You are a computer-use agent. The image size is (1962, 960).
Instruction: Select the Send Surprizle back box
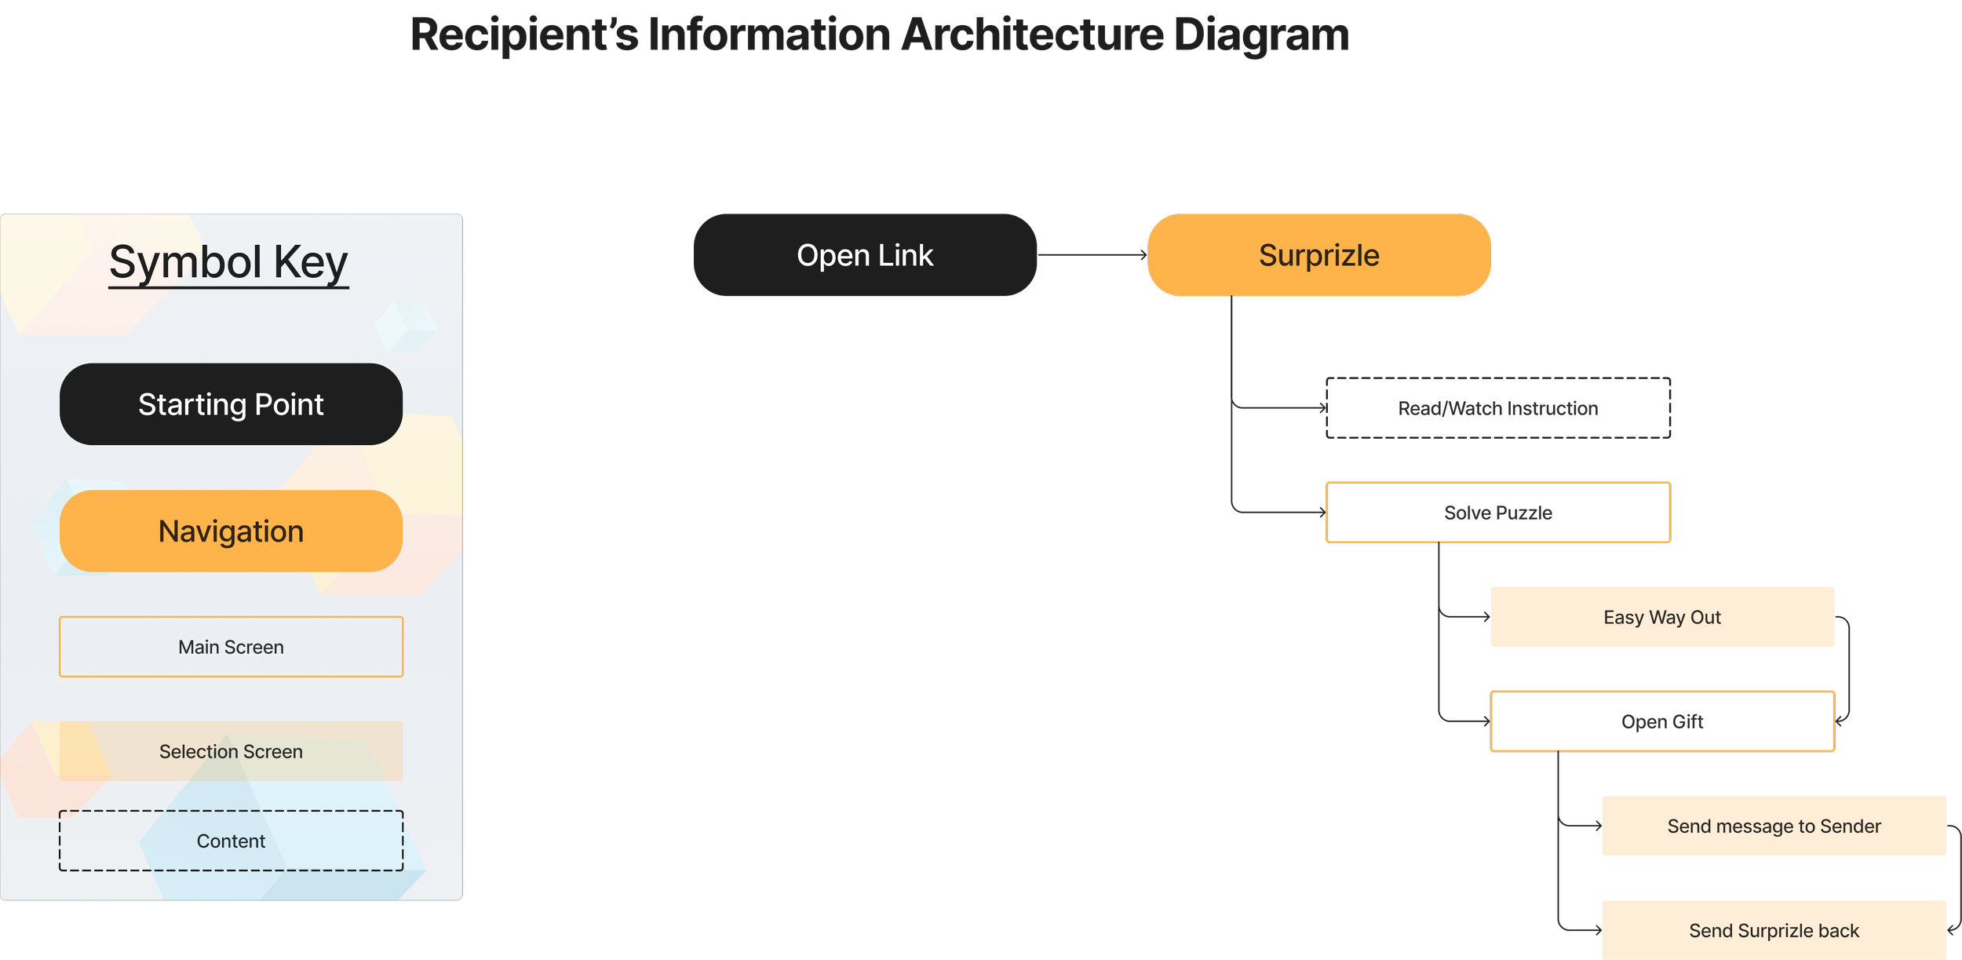coord(1774,930)
